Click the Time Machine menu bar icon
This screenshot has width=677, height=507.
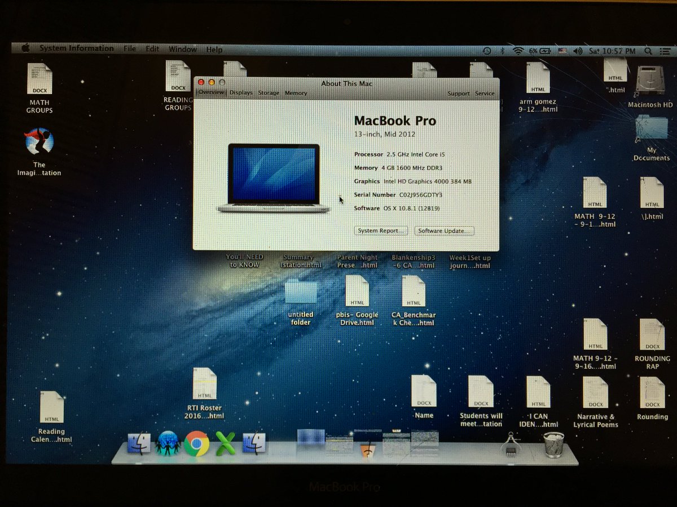[x=487, y=51]
